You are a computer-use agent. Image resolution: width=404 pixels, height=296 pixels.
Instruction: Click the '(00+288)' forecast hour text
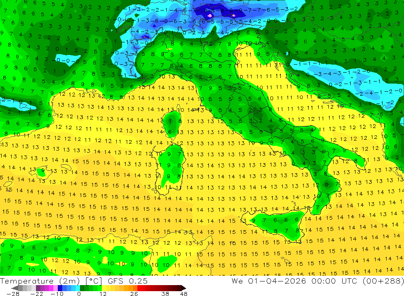(x=383, y=281)
